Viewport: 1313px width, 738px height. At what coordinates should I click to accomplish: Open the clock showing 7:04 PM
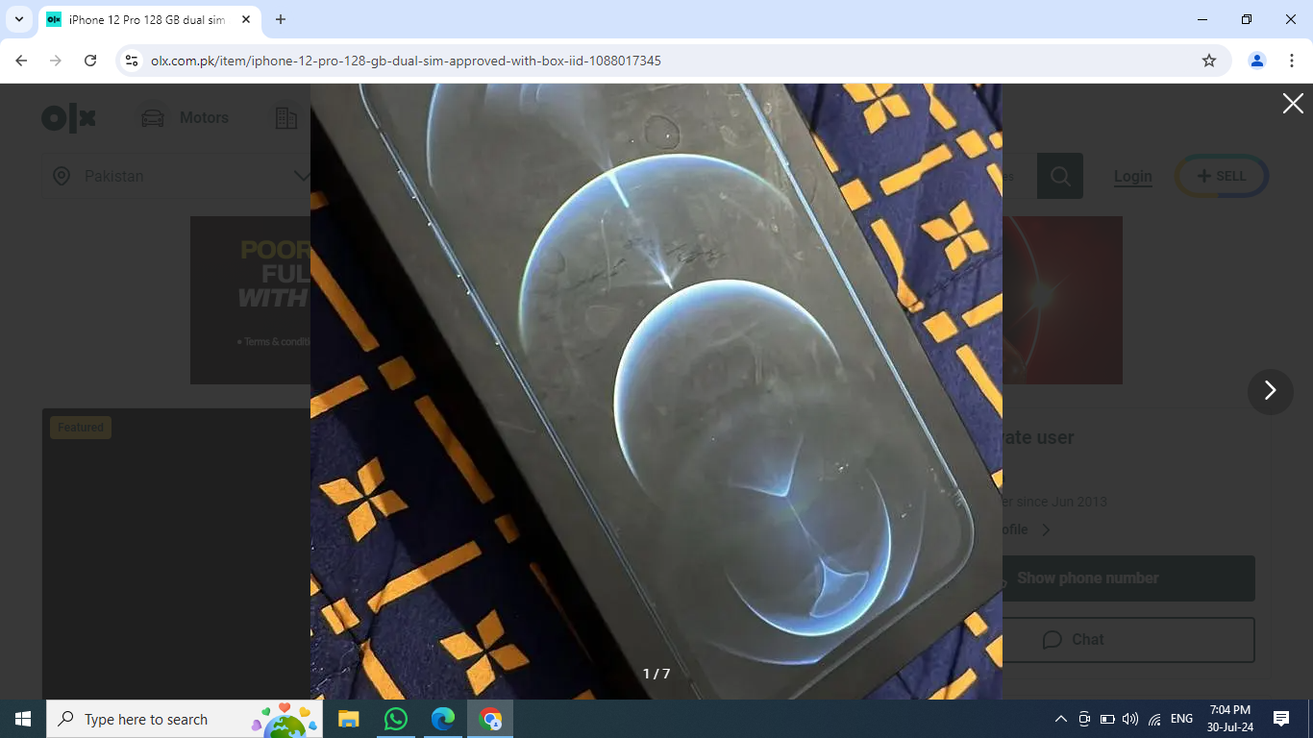click(1229, 719)
